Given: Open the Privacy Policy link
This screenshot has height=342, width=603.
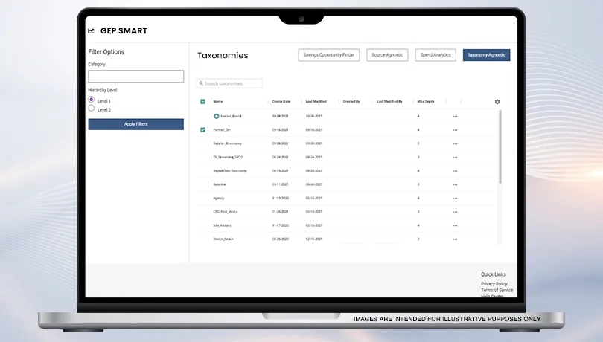Looking at the screenshot, I should [x=494, y=283].
